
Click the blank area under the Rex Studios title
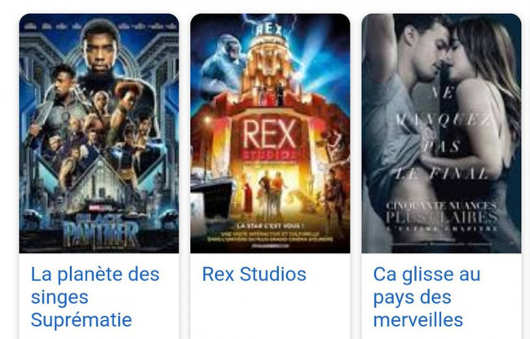click(x=270, y=312)
